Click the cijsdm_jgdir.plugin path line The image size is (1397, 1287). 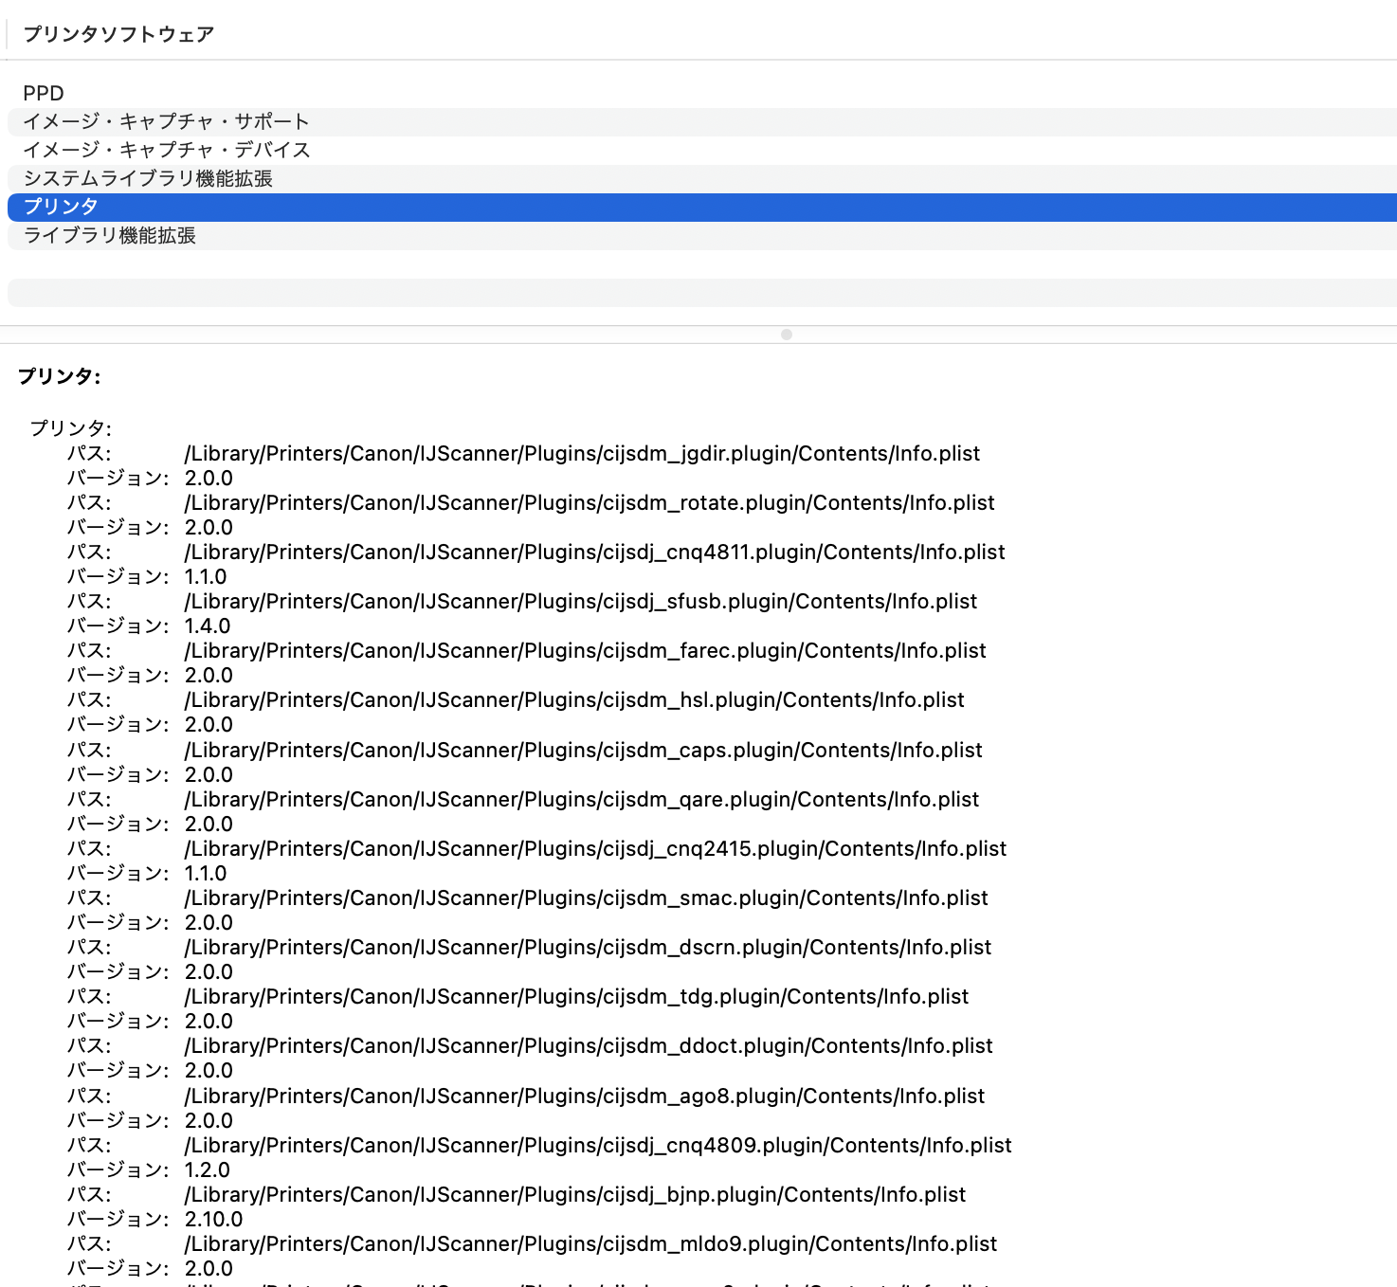(x=582, y=453)
